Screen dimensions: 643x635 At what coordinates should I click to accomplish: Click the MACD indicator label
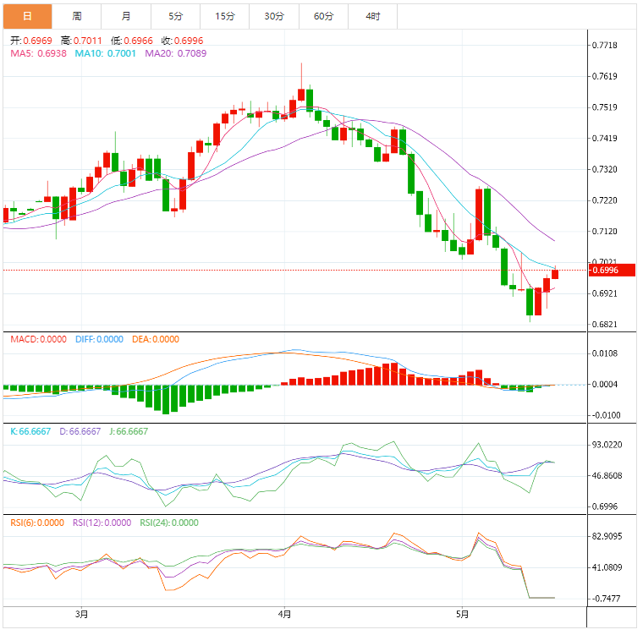click(x=36, y=339)
